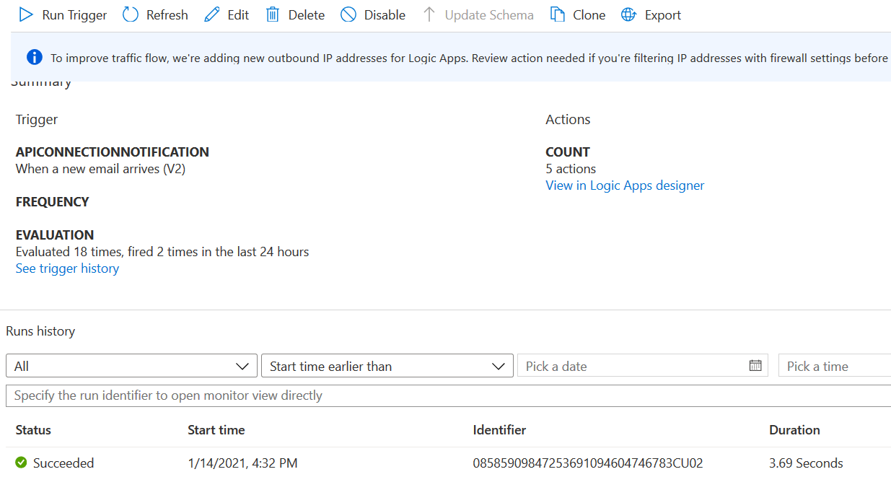Click the Export globe icon

pyautogui.click(x=629, y=14)
